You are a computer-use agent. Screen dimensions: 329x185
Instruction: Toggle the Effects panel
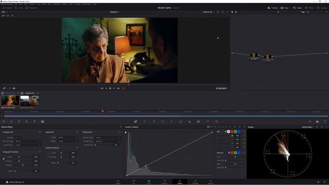pyautogui.click(x=309, y=8)
